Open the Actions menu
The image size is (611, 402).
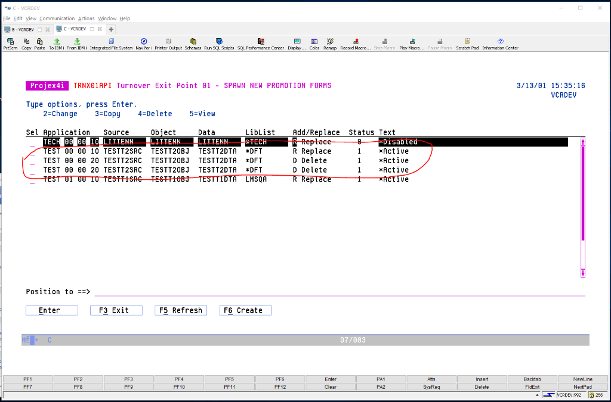(x=86, y=18)
